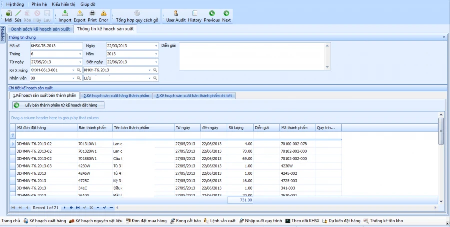Click the Lưu (save) diskette icon
The width and height of the screenshot is (450, 227).
click(x=47, y=13)
